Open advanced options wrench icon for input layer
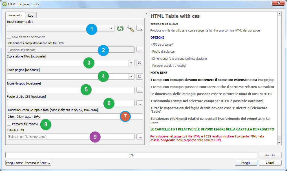This screenshot has height=171, width=287. click(x=131, y=28)
